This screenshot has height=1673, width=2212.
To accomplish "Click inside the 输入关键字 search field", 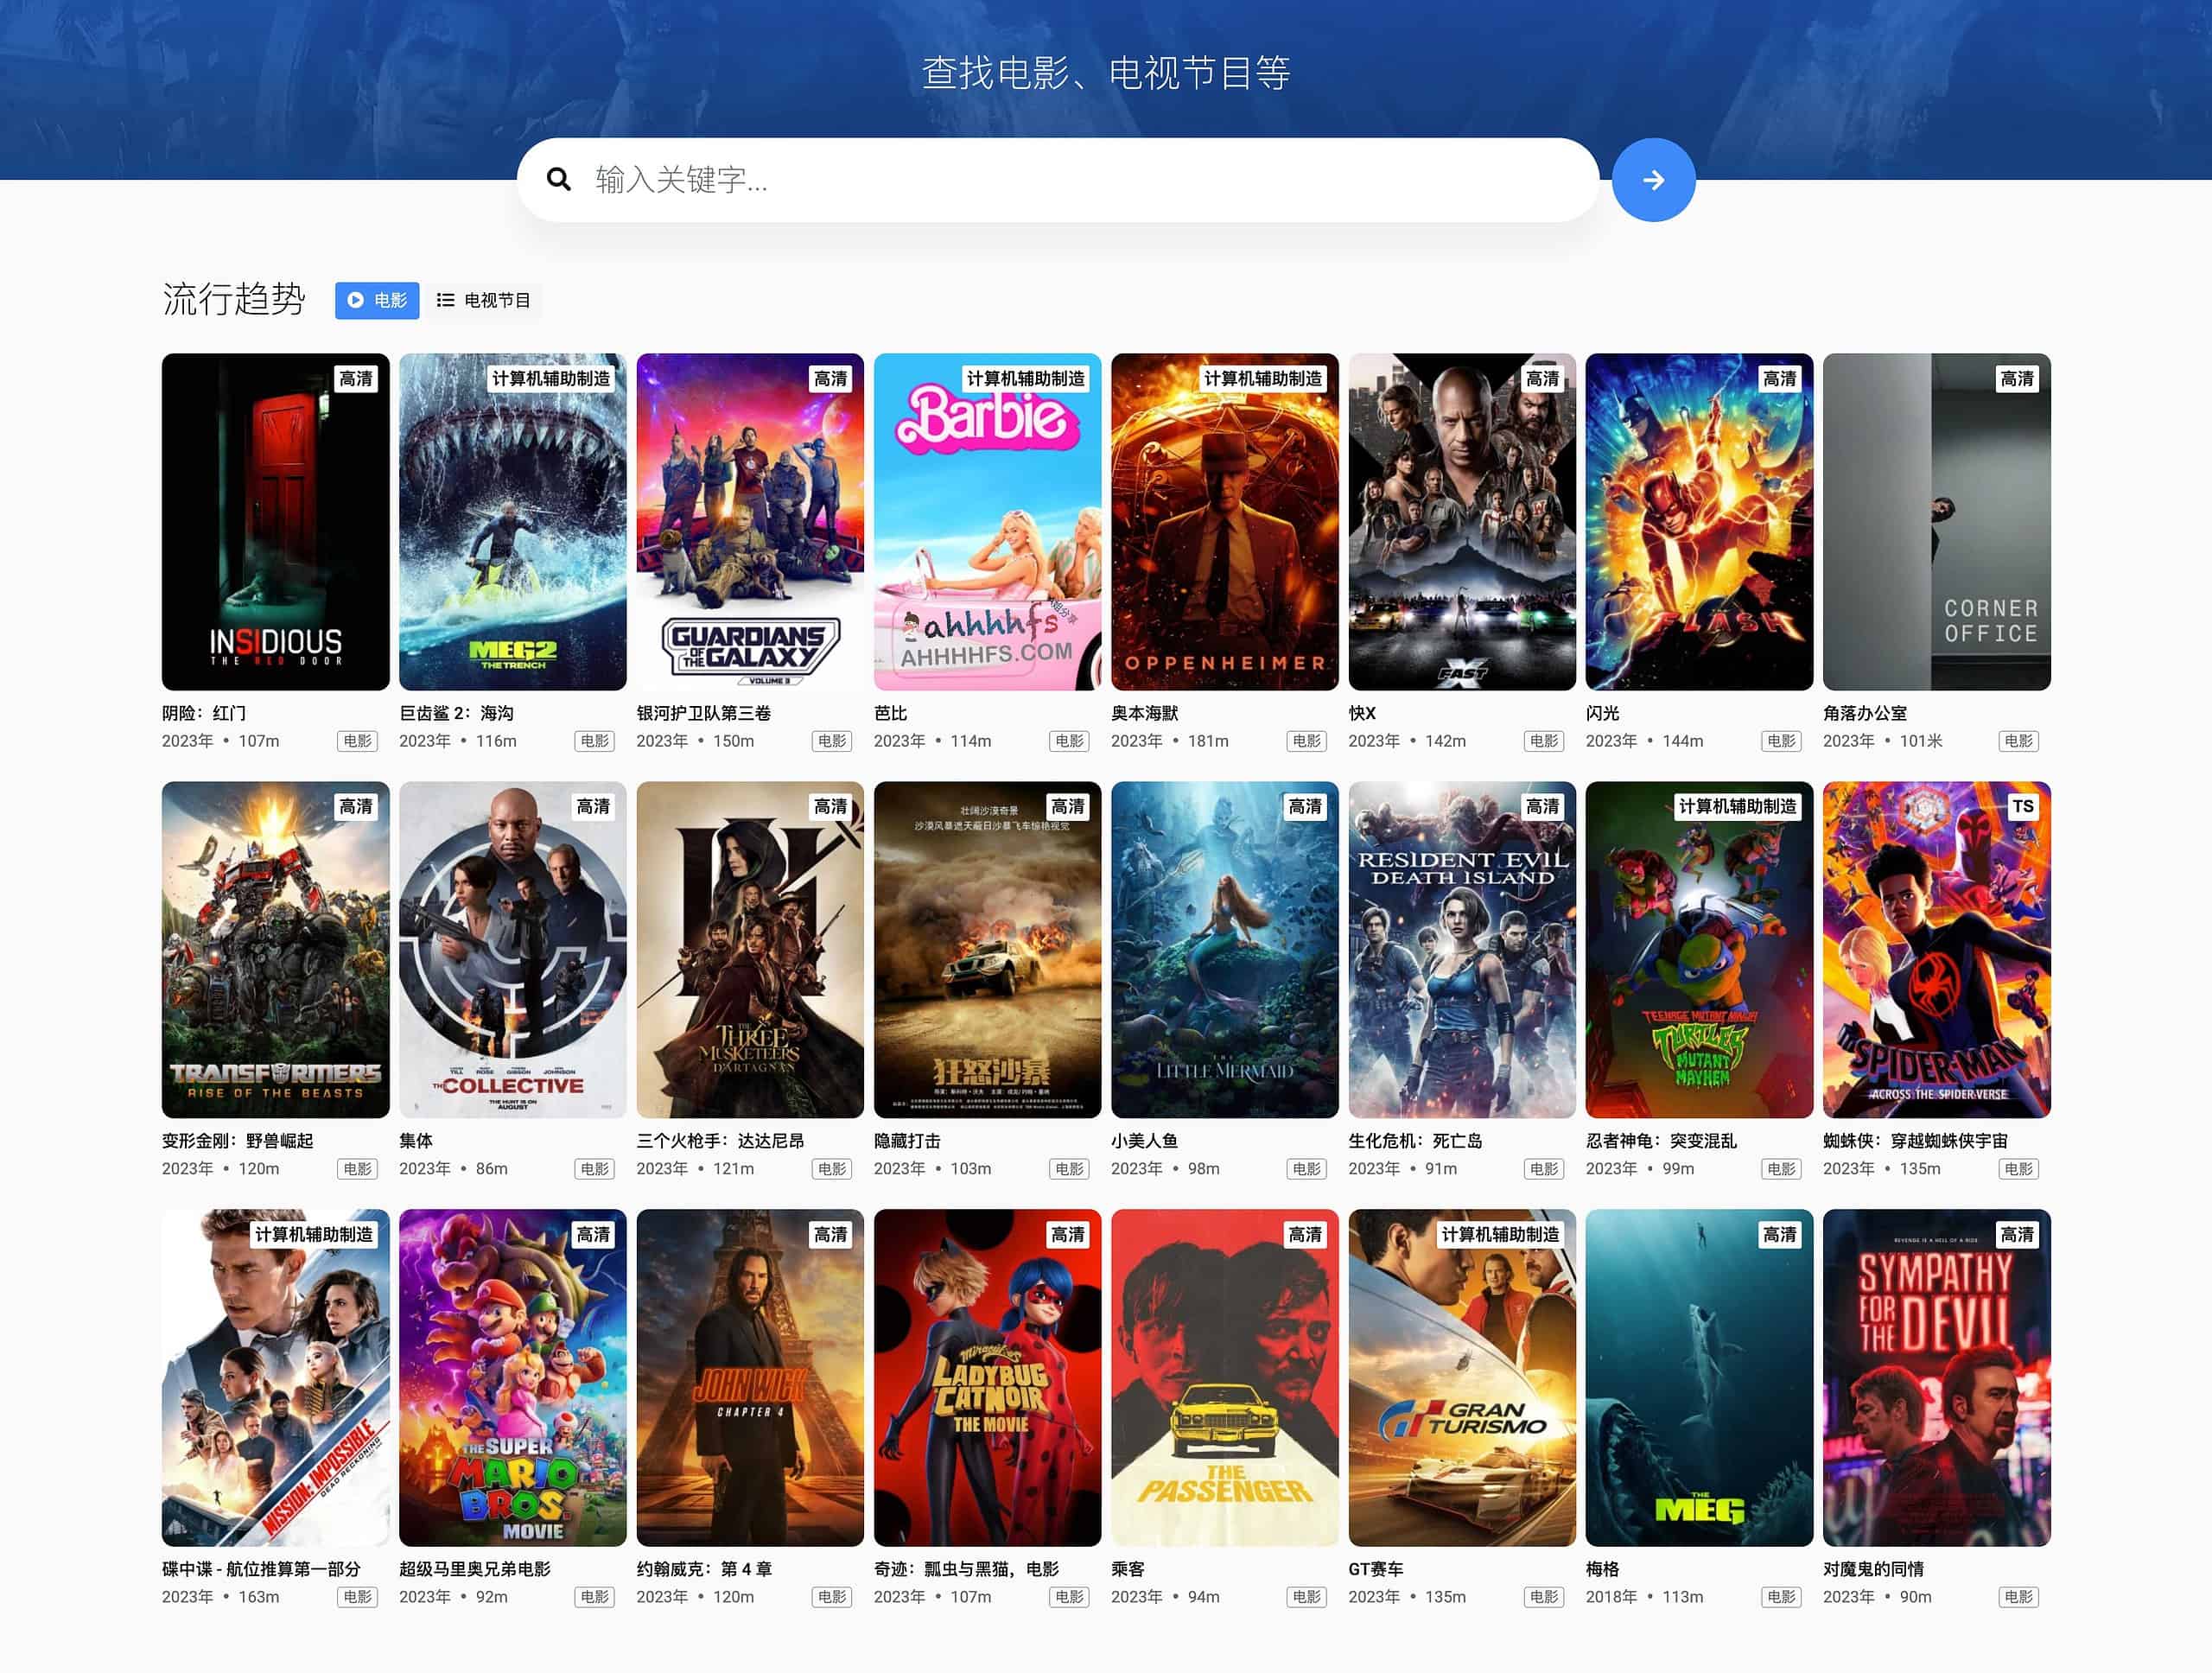I will point(1000,180).
